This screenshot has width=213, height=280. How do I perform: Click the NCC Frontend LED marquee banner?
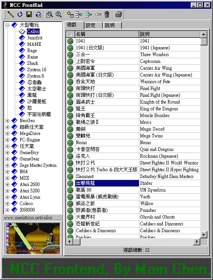pos(106,268)
